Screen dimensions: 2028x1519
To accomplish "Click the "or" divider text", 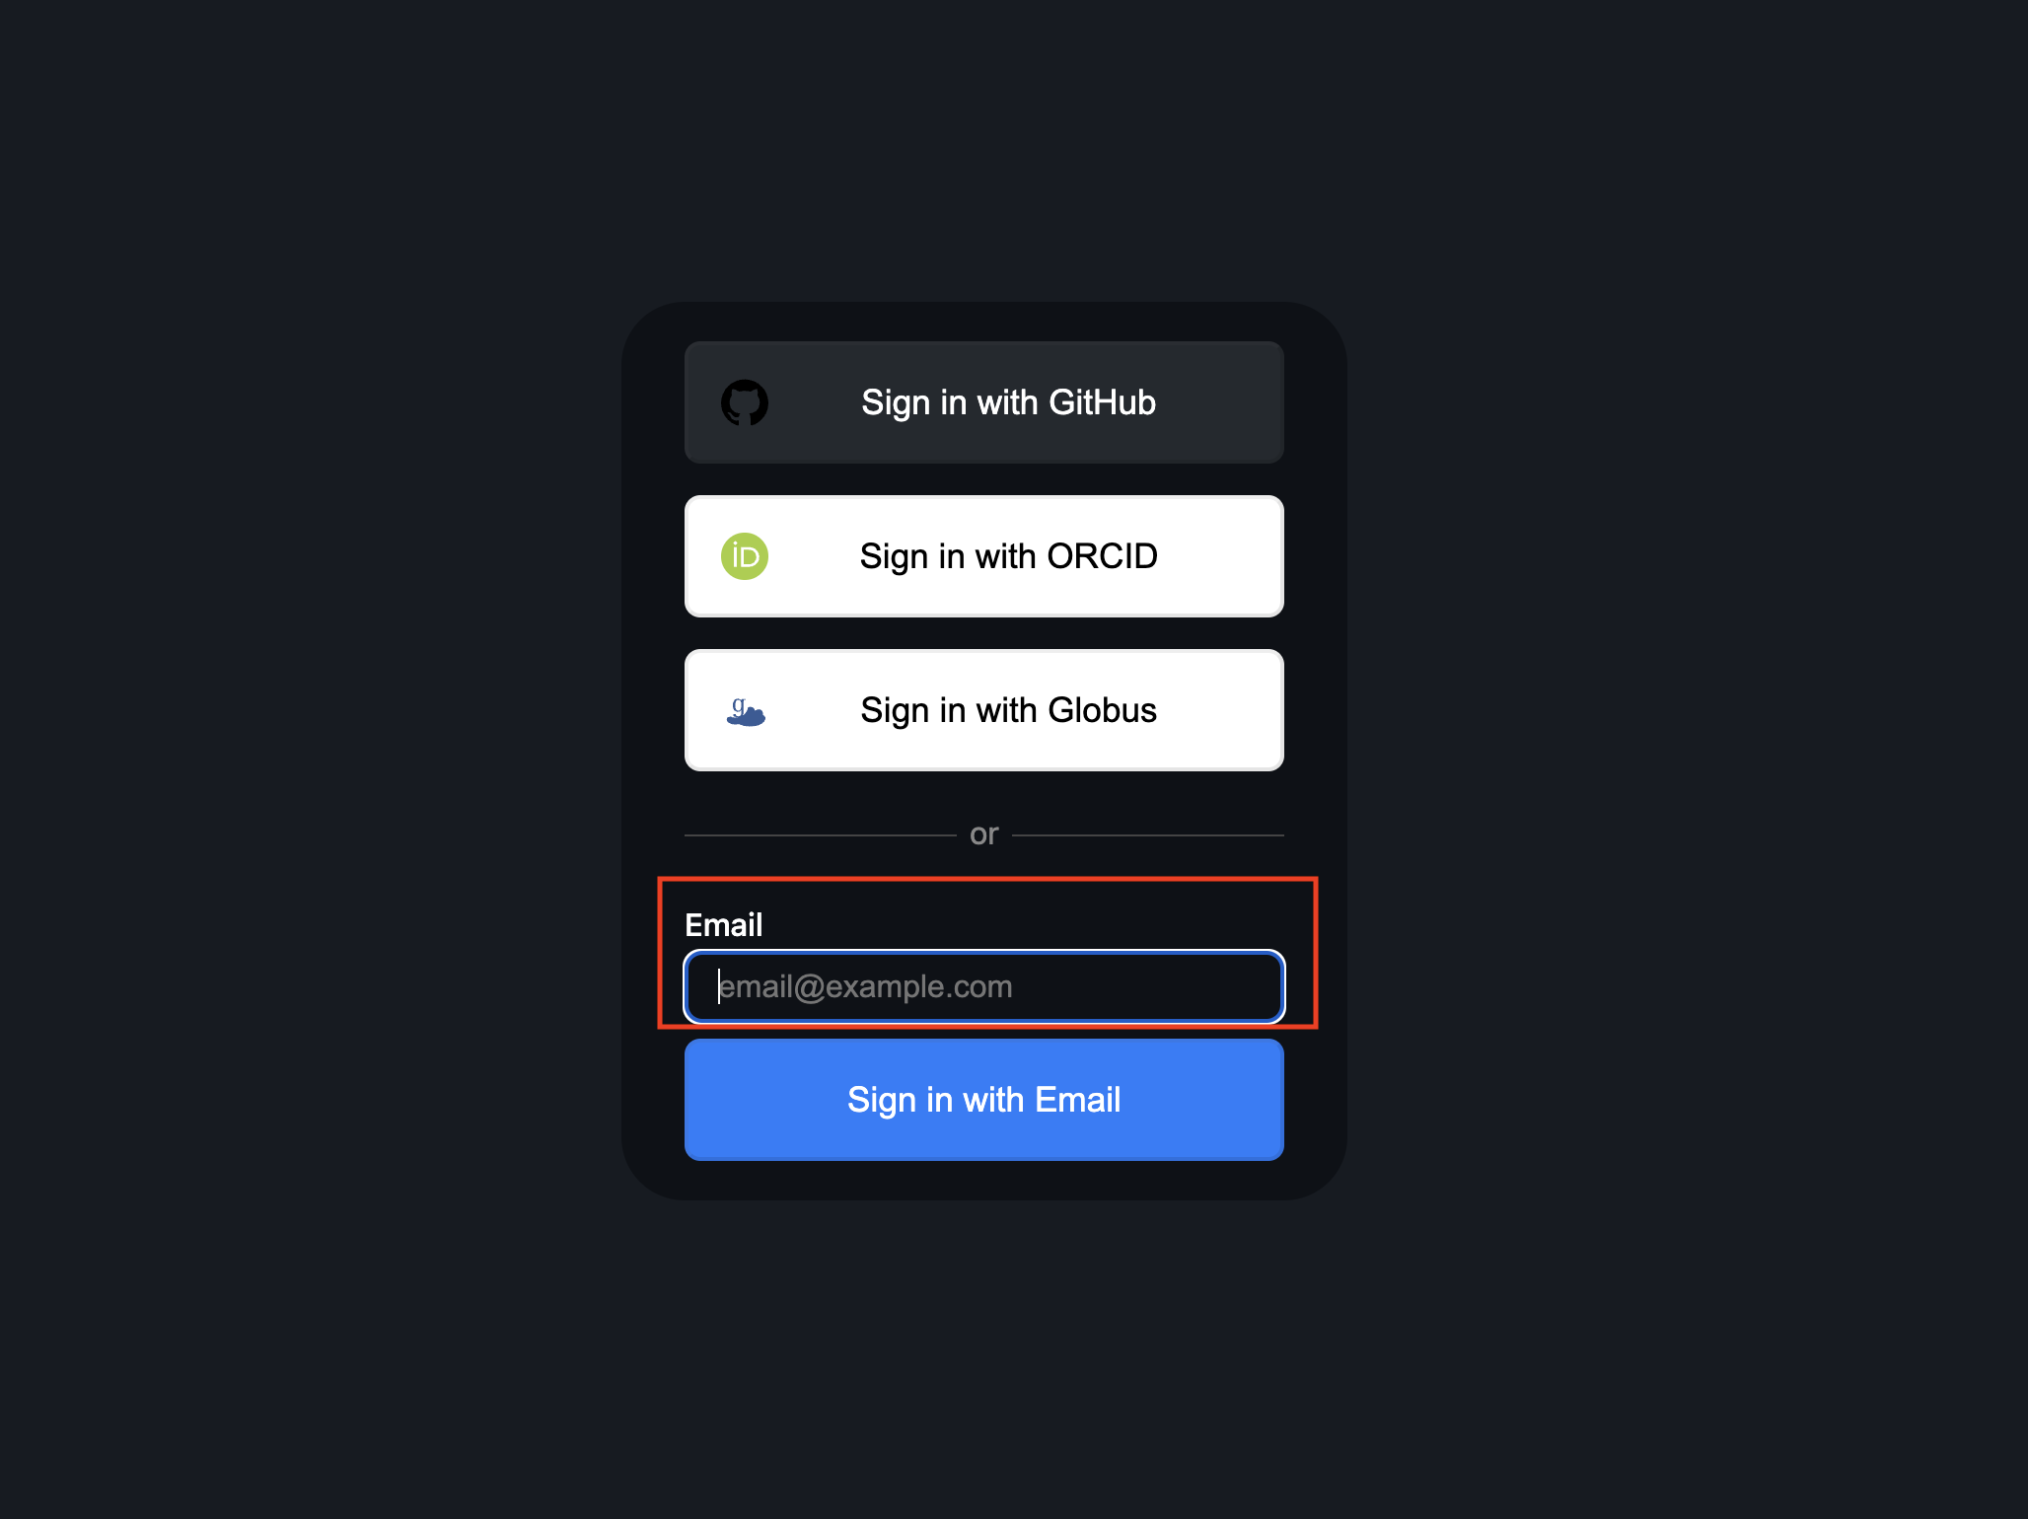I will click(984, 834).
